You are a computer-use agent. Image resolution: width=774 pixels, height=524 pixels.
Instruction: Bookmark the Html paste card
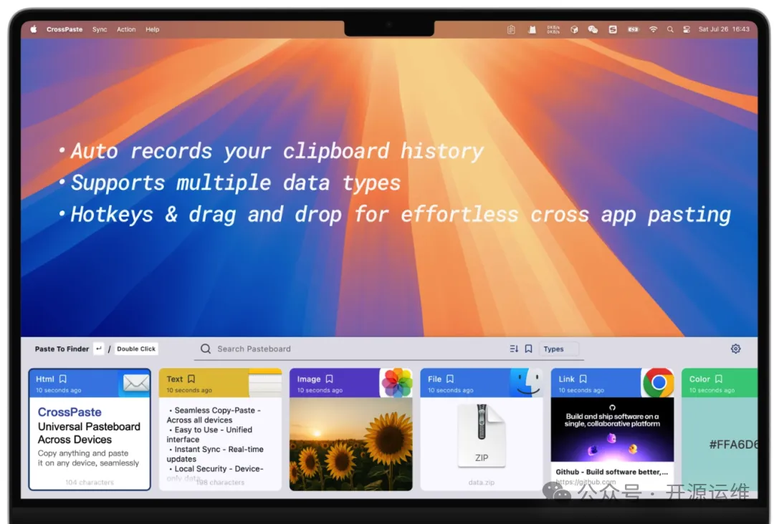click(63, 379)
